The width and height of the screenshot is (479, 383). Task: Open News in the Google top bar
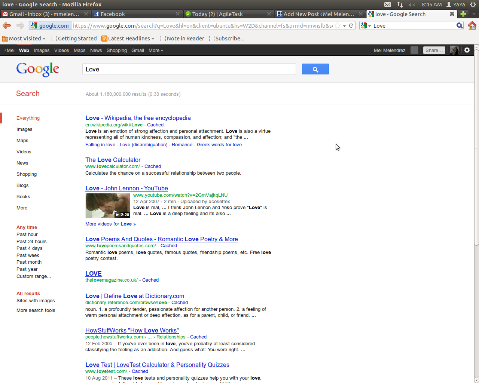pyautogui.click(x=96, y=50)
